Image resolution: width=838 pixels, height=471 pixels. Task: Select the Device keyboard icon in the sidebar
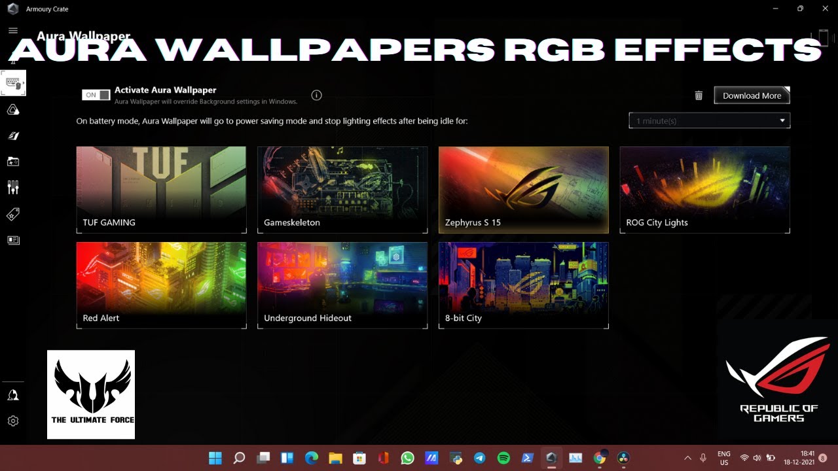[13, 83]
